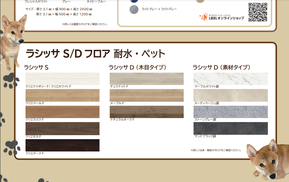Select the クリエモカF floor swatch
Screen dimensions: 289x182
click(x=62, y=128)
